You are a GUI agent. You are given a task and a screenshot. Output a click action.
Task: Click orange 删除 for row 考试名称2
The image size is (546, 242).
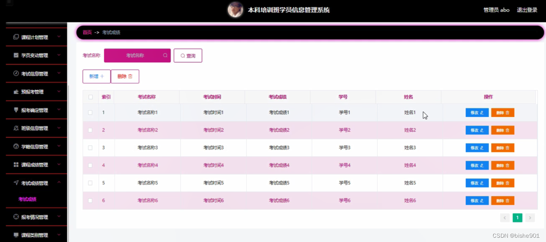pyautogui.click(x=503, y=130)
